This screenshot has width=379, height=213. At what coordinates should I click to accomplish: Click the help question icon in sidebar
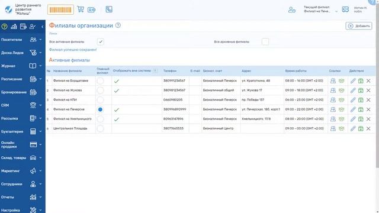pyautogui.click(x=5, y=27)
